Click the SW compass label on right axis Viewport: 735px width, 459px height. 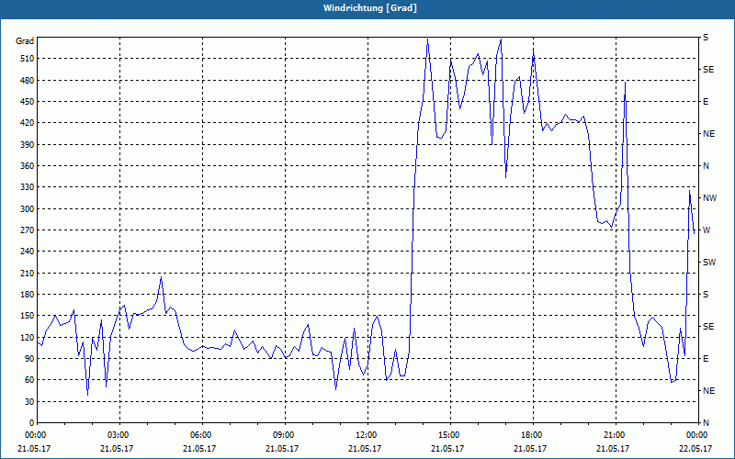coord(709,263)
